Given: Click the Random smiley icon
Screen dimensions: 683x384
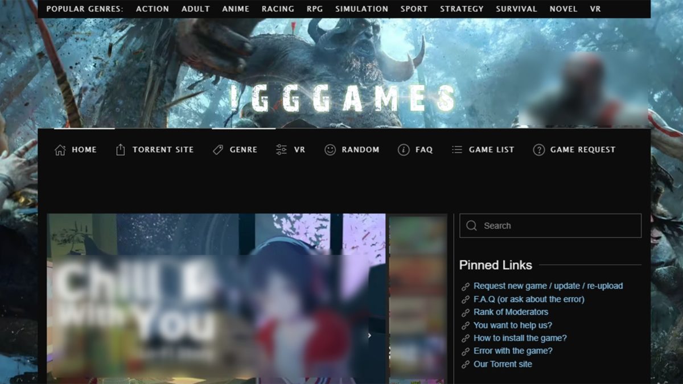Looking at the screenshot, I should point(330,150).
